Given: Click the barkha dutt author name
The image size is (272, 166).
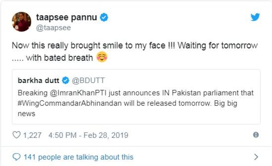Looking at the screenshot, I should (x=38, y=80).
